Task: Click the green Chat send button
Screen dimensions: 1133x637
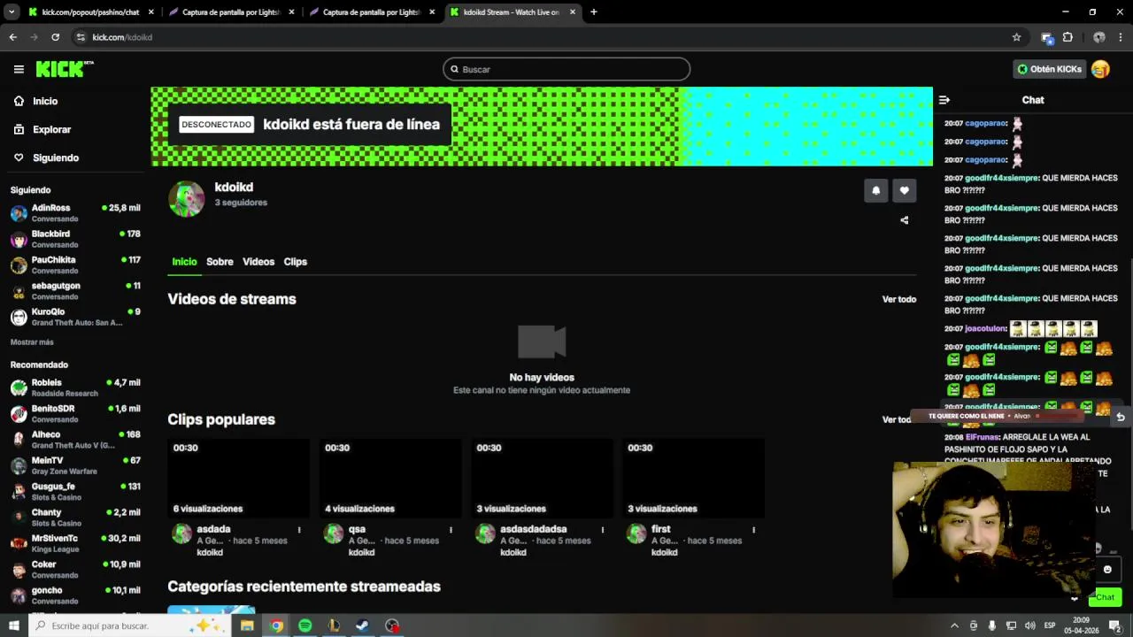Action: click(1106, 597)
